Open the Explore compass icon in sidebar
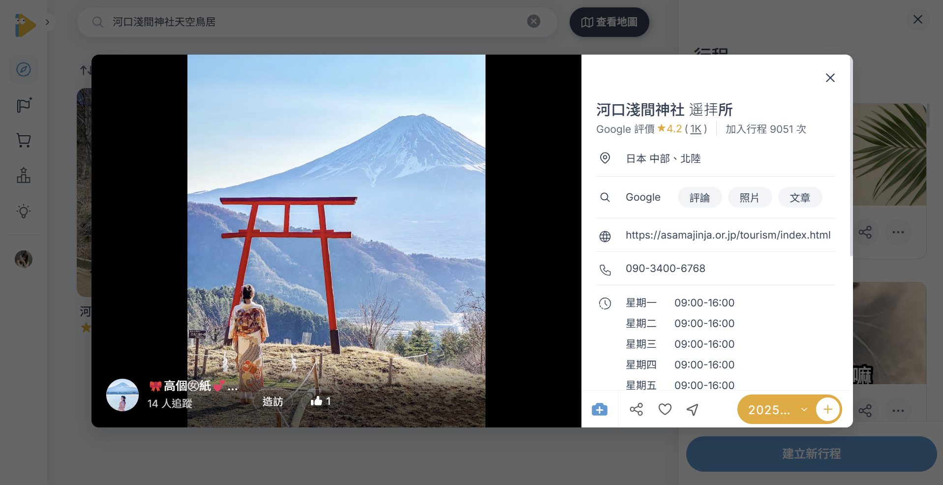This screenshot has width=943, height=485. click(24, 69)
